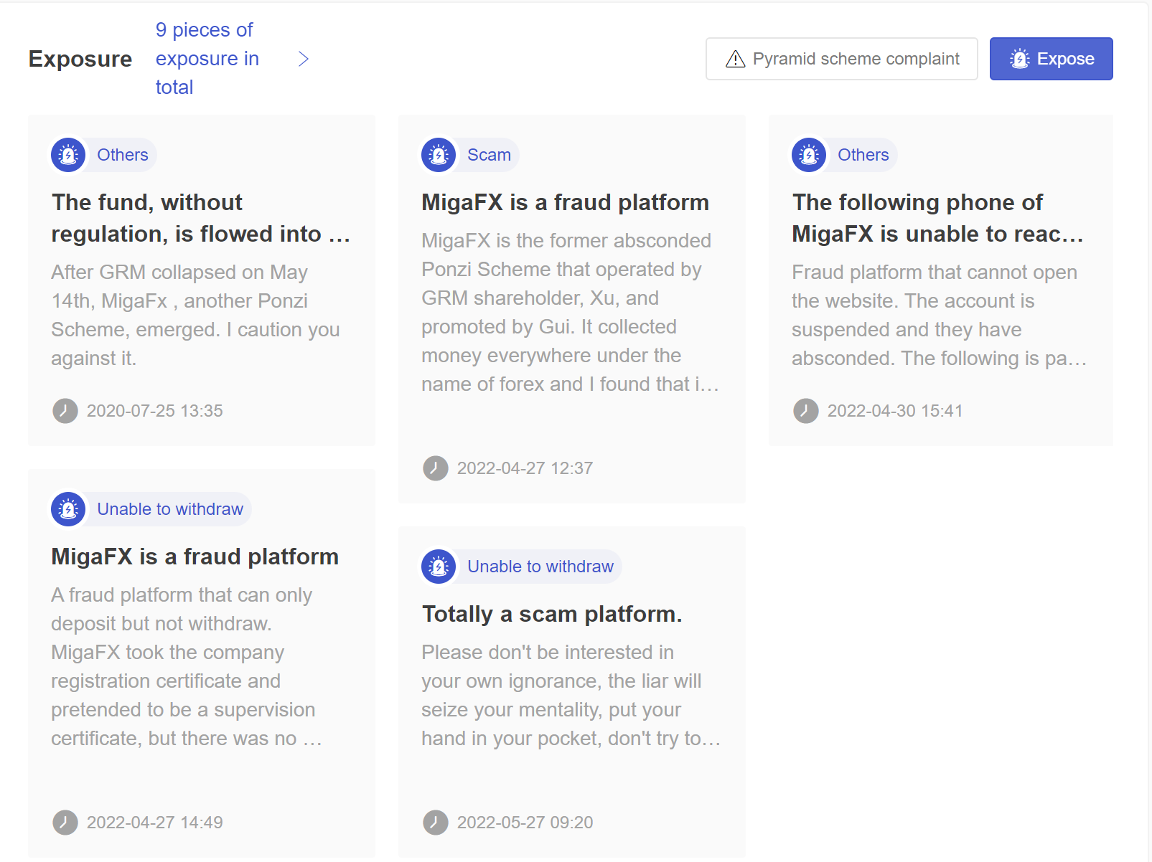The width and height of the screenshot is (1152, 862).
Task: Click the siren icon on the 'Totally a scam platform.' card
Action: (439, 567)
